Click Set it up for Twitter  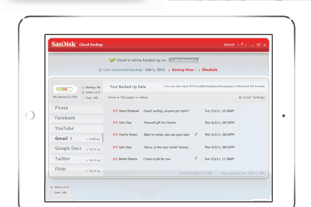click(x=94, y=160)
